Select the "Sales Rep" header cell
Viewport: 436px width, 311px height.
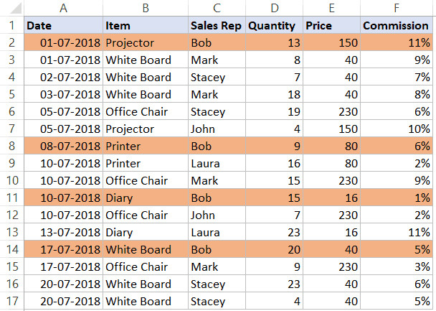click(217, 26)
